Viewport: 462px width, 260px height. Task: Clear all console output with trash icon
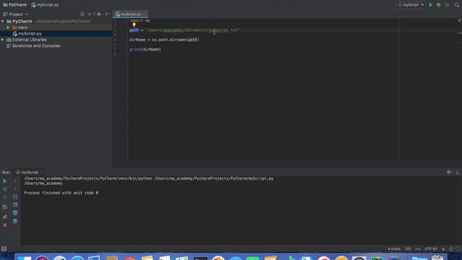[x=15, y=221]
